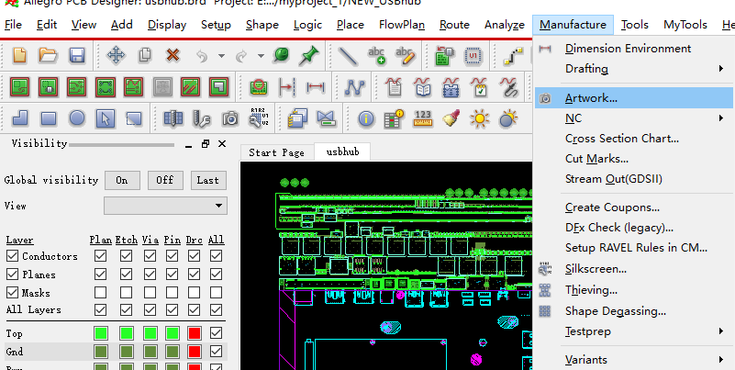
Task: Click the Add Text abc-plus icon
Action: tap(377, 55)
